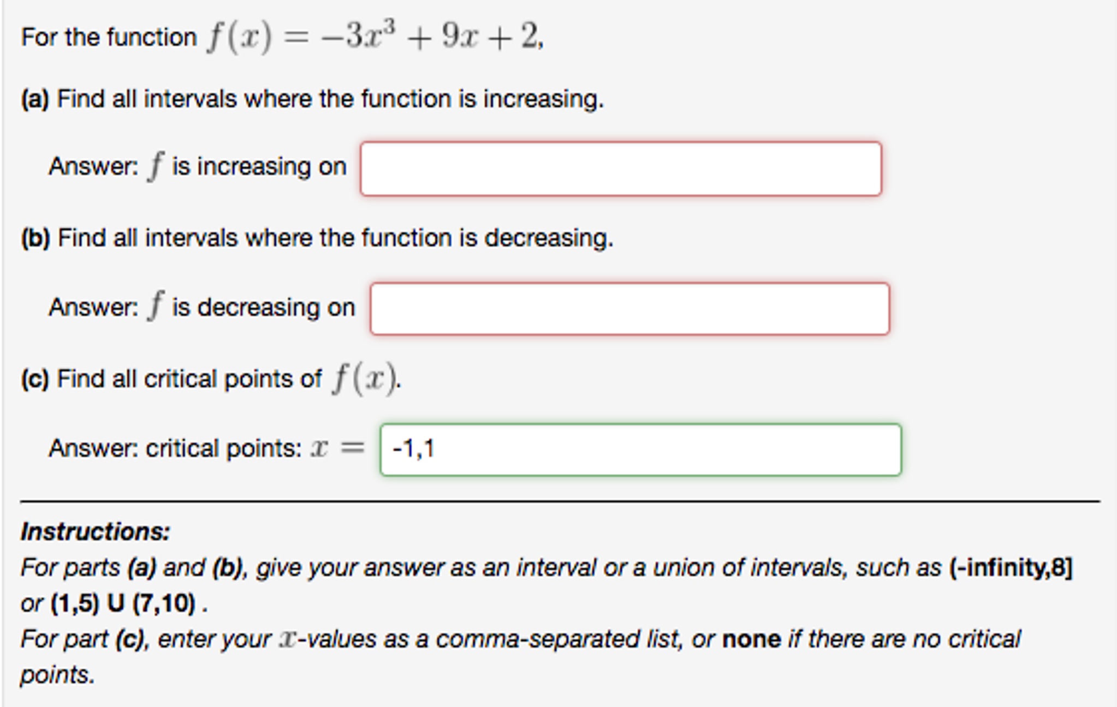The width and height of the screenshot is (1117, 707).
Task: Click the function formula f(x) = -3x³ + 9x + 2
Action: [375, 37]
